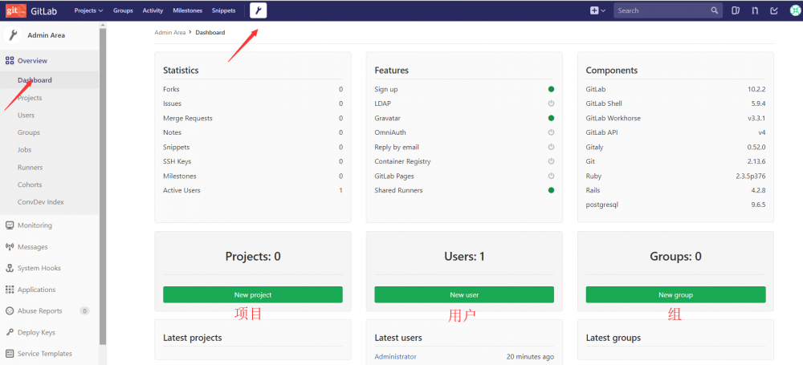Click the Latest projects heading

(x=193, y=338)
